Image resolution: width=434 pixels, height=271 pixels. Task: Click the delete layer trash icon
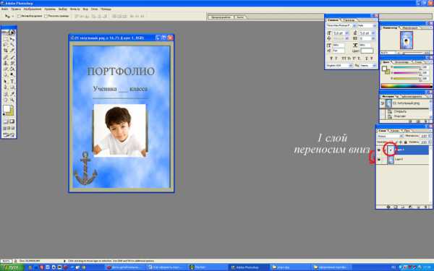pyautogui.click(x=426, y=207)
